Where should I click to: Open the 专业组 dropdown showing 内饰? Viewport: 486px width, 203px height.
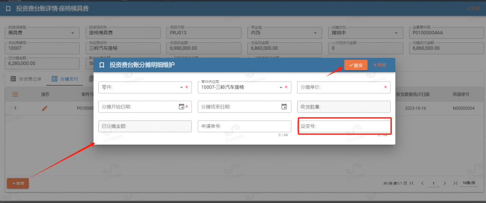click(285, 33)
